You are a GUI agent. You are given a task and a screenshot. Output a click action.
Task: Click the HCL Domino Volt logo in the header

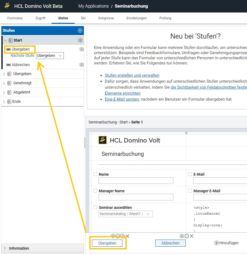pos(7,6)
